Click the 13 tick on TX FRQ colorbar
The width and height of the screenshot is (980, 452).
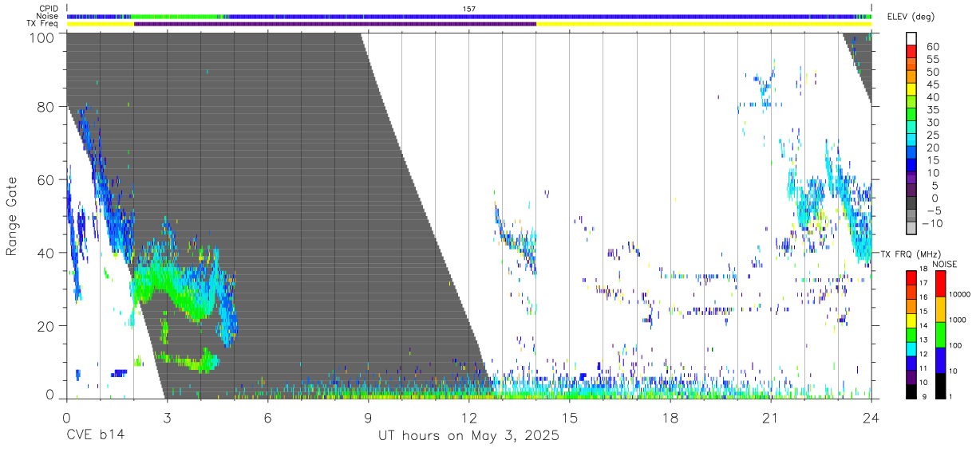click(x=924, y=340)
